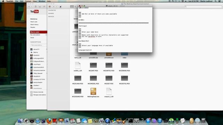Open Notification Center list icon

tap(220, 1)
